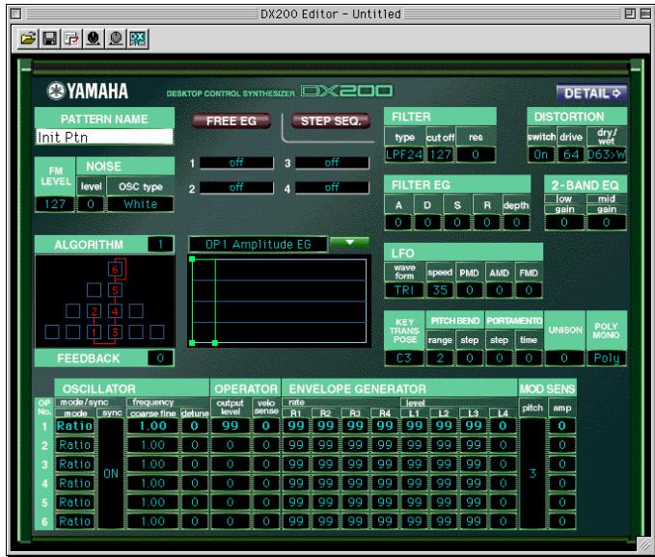Click the Pattern Name field showing Init Ptn

104,137
